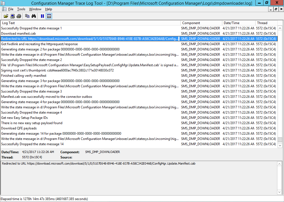The height and width of the screenshot is (202, 284).
Task: Pause log monitoring with the pause icon
Action: (x=42, y=16)
